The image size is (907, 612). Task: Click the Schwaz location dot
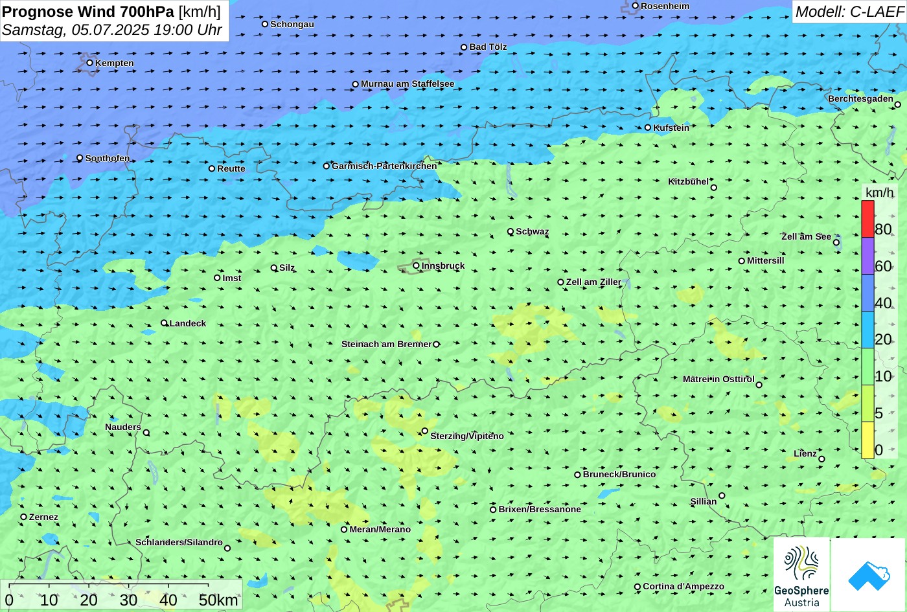[511, 231]
